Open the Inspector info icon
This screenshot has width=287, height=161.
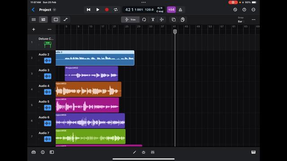click(43, 152)
